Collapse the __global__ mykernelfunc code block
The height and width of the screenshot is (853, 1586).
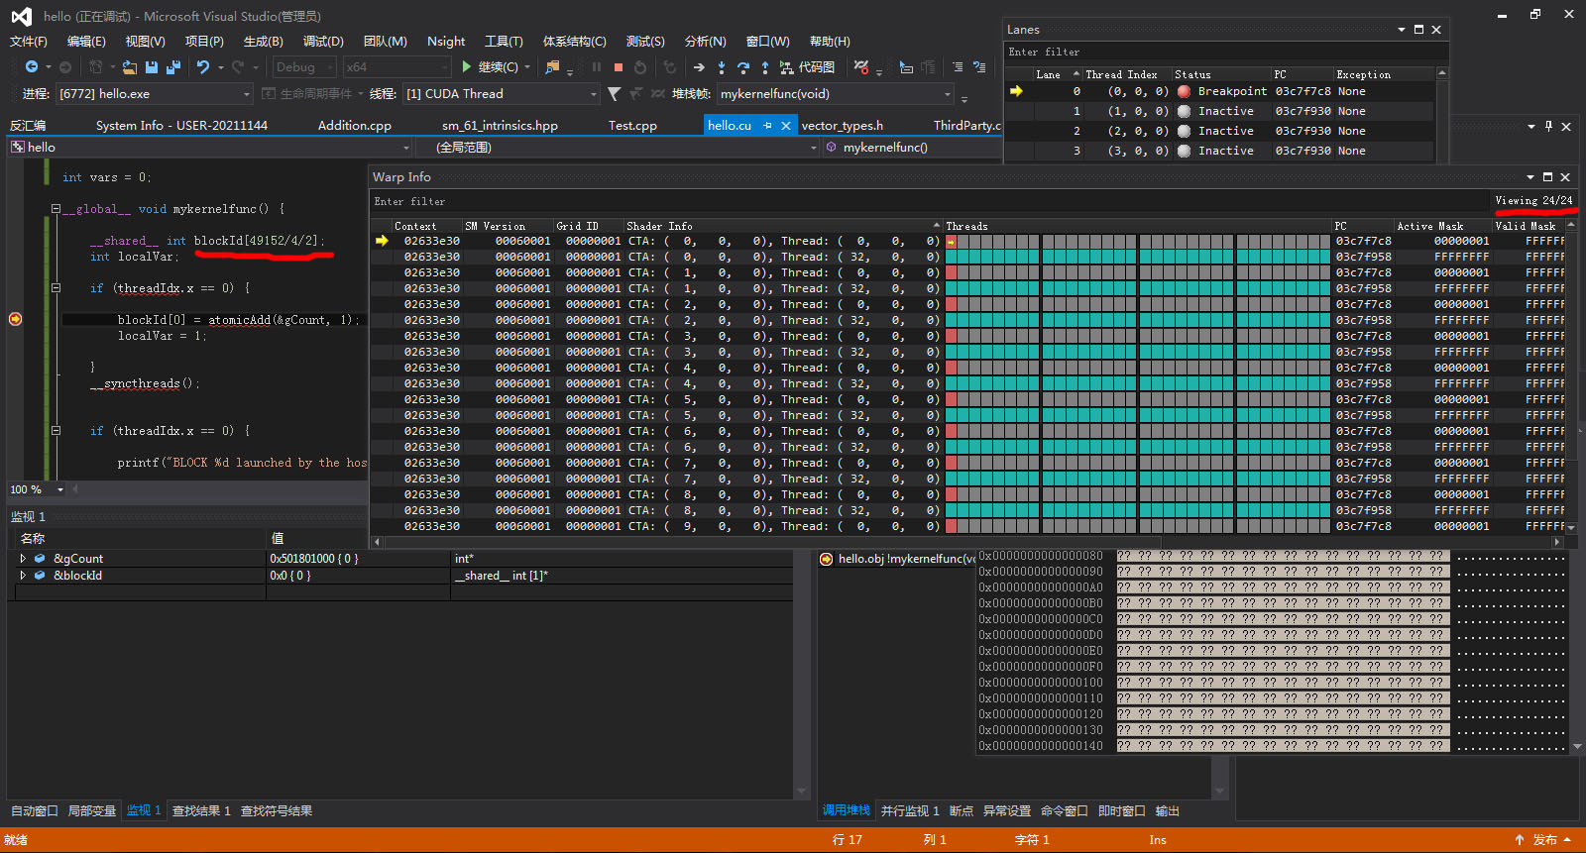coord(57,209)
